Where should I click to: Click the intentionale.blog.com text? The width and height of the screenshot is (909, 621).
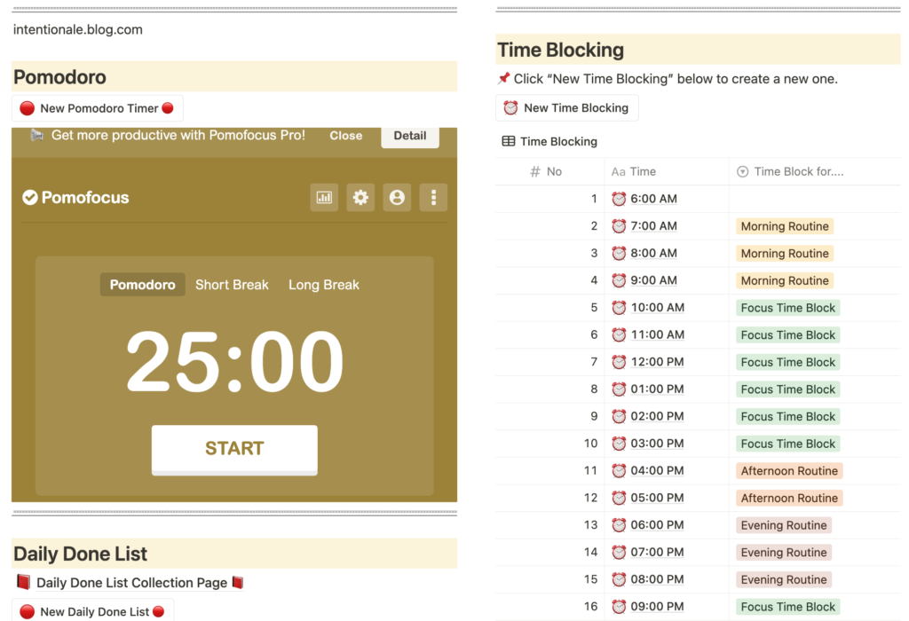pos(78,29)
